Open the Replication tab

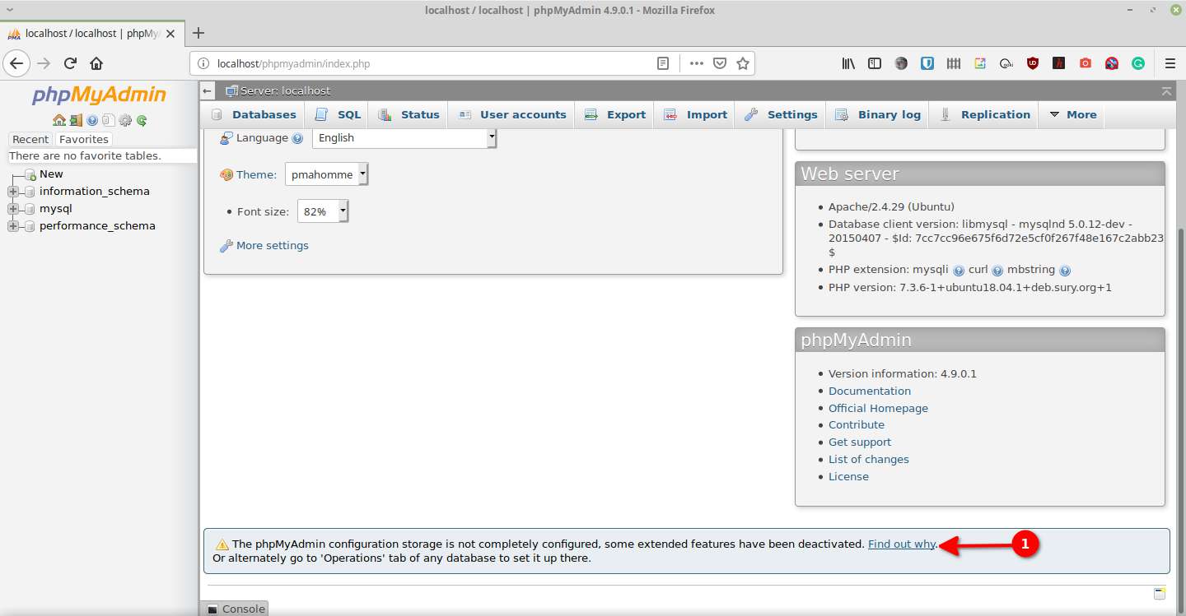point(985,115)
